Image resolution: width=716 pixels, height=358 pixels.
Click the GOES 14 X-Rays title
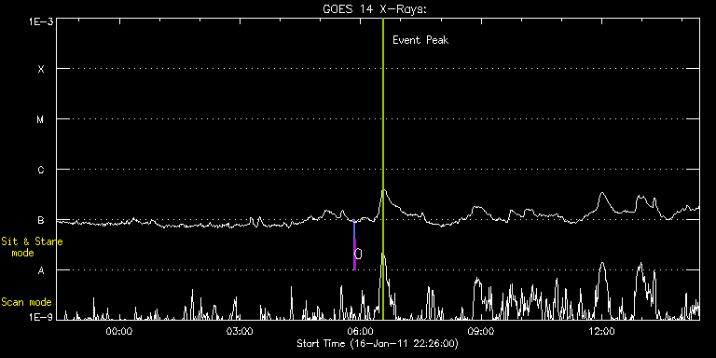(x=375, y=10)
